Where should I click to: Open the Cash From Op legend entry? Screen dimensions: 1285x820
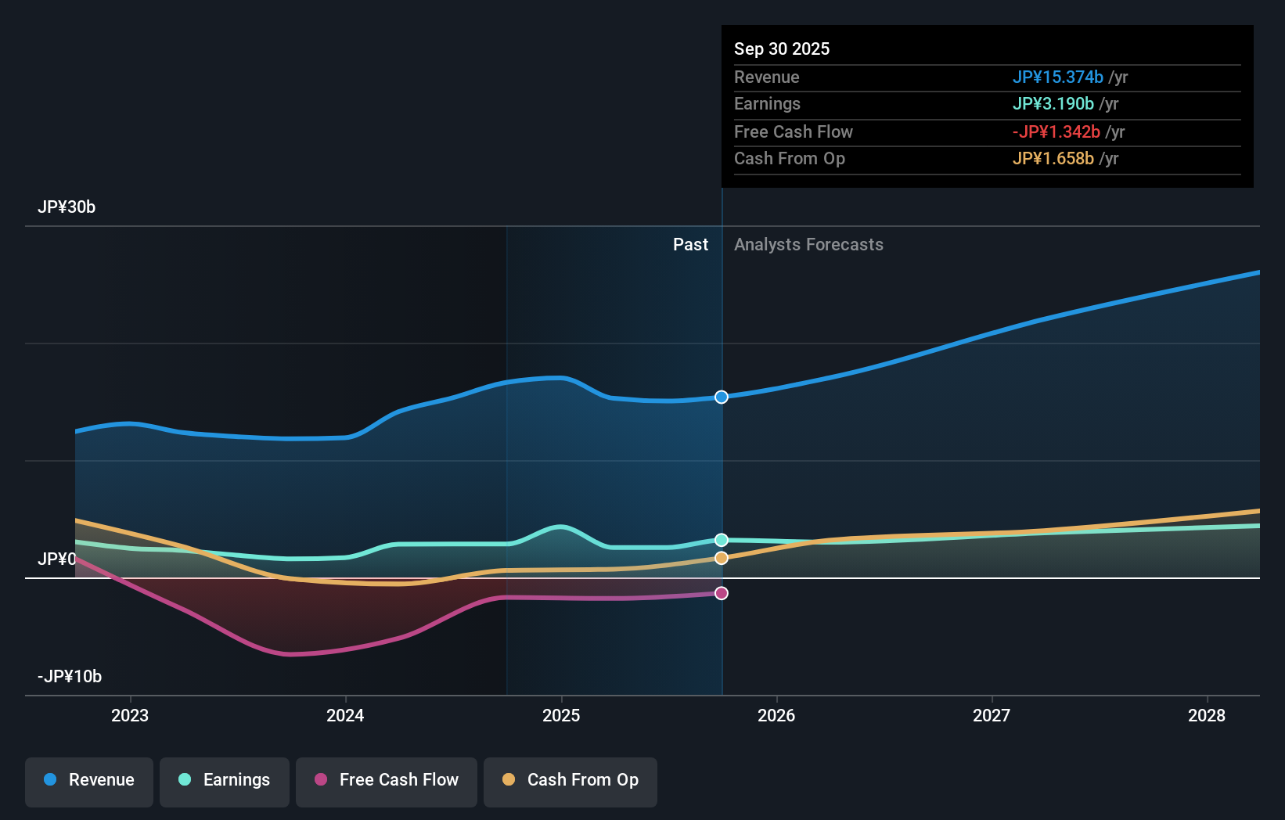pyautogui.click(x=570, y=780)
